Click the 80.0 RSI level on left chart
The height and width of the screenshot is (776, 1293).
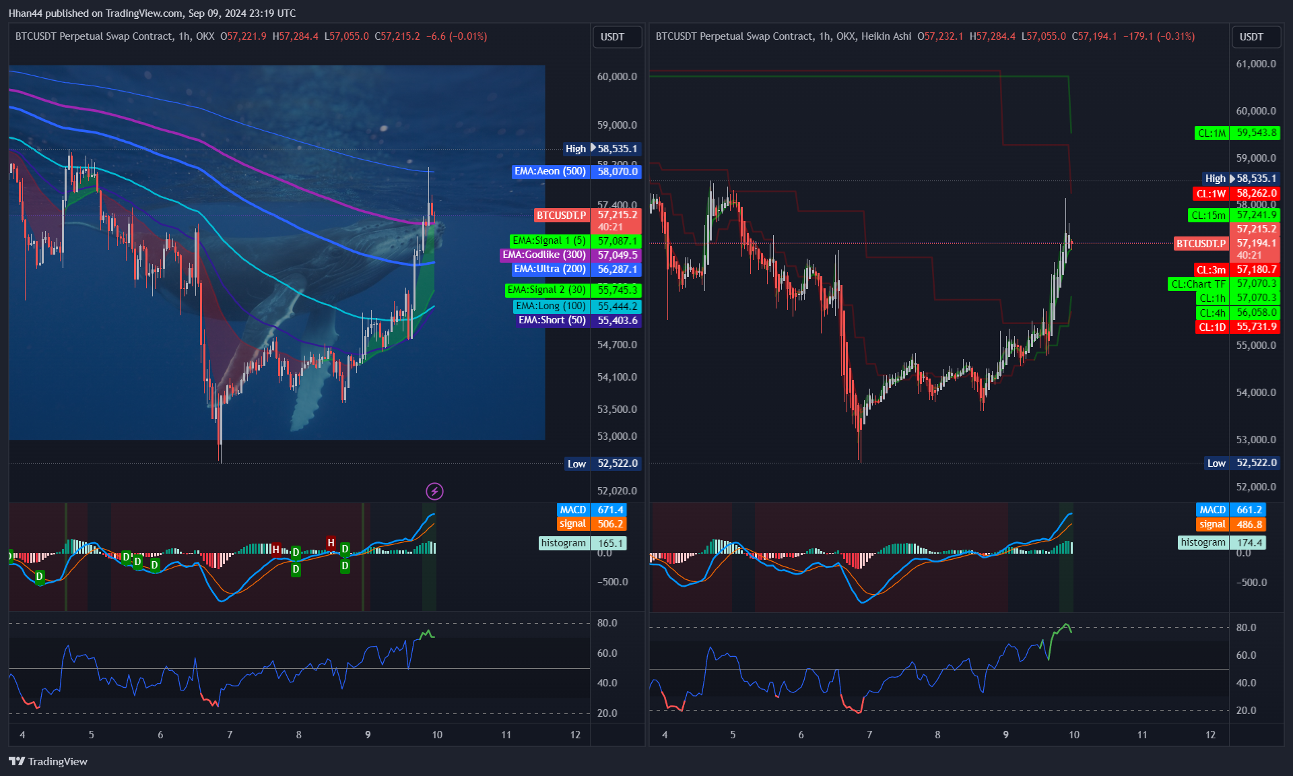tap(607, 622)
